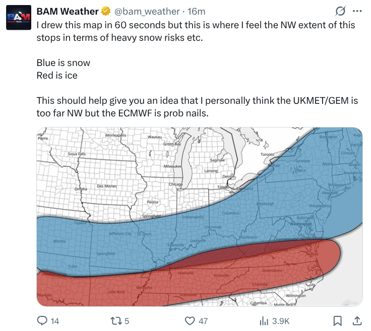Click the 47 likes count
Image resolution: width=371 pixels, height=331 pixels.
click(203, 321)
